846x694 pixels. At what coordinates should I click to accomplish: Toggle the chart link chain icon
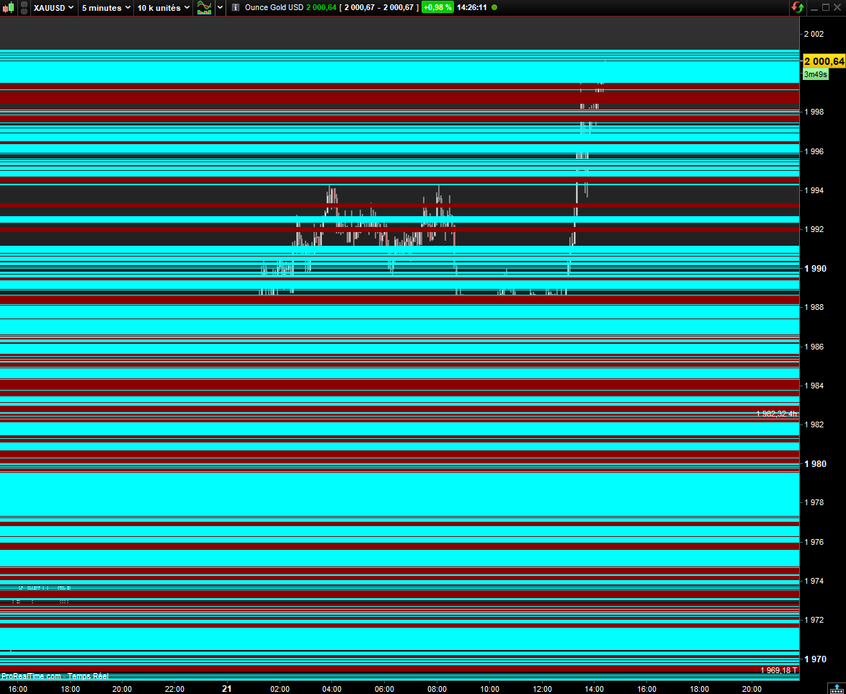point(25,7)
